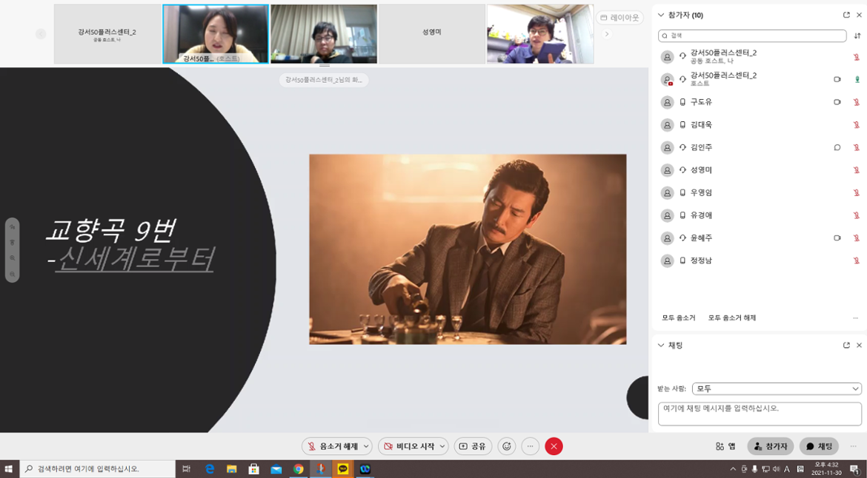Click the microphone icon for 정정남
This screenshot has width=867, height=478.
[x=857, y=260]
